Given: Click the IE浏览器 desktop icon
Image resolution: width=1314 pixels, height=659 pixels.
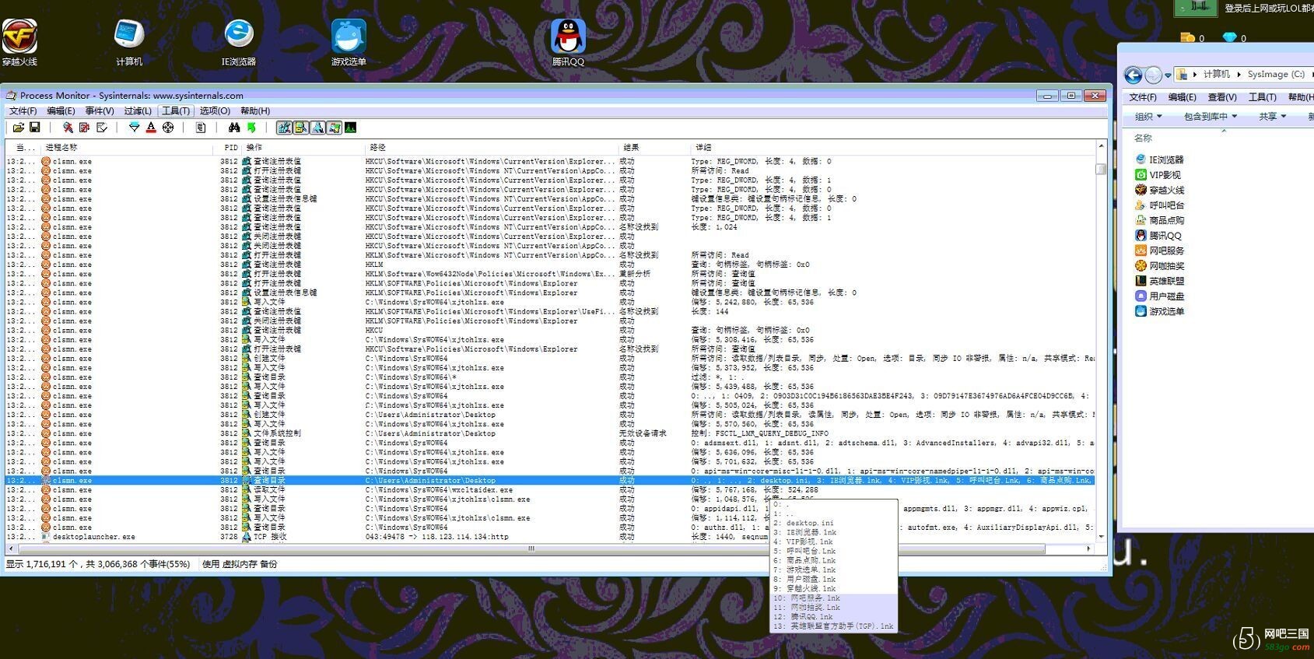Looking at the screenshot, I should tap(239, 42).
